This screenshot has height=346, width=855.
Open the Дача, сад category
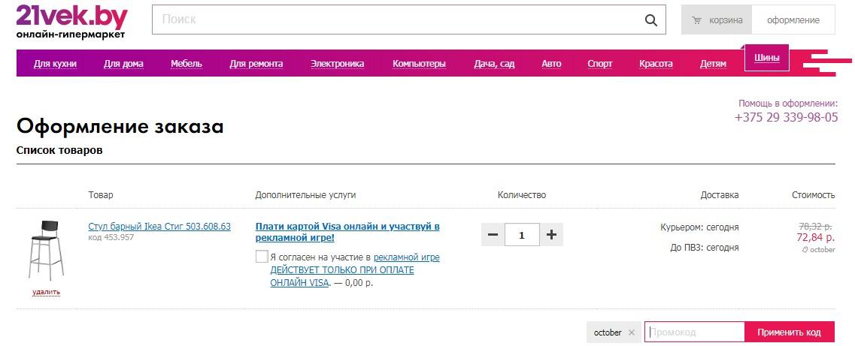tap(494, 64)
